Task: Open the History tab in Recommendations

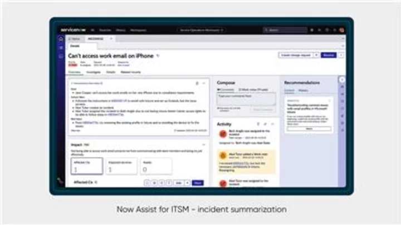Action: (303, 91)
